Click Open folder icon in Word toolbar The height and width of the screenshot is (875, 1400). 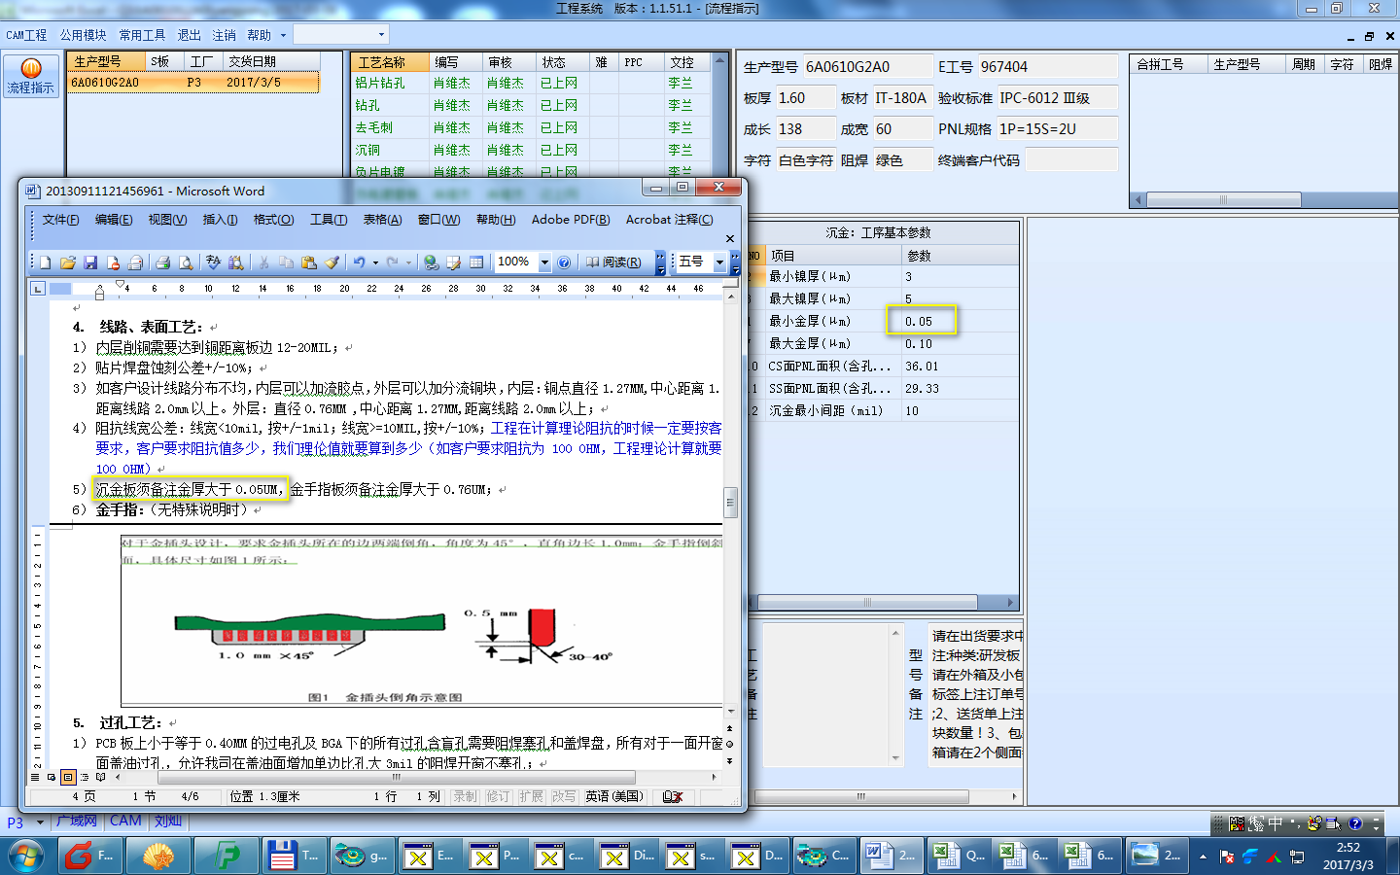tap(68, 262)
